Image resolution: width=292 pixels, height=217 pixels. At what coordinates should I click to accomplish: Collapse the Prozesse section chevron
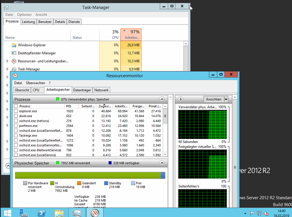(x=162, y=99)
